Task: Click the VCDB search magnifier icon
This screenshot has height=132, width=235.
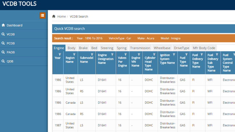Action: [x=3, y=34]
